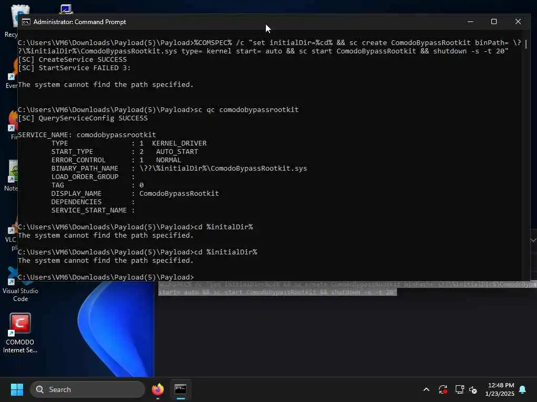Open Firefox from the taskbar
537x402 pixels.
(158, 389)
